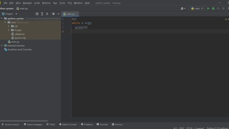Click cursor position 4:1 in status bar

pos(175,128)
